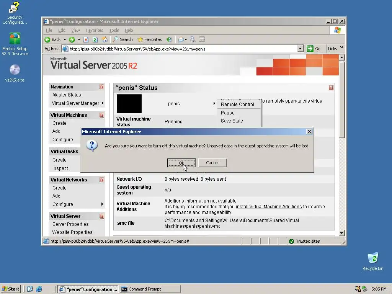Open help icon for Virtual Machines panel
Screen dimensions: 392x294
(x=102, y=115)
